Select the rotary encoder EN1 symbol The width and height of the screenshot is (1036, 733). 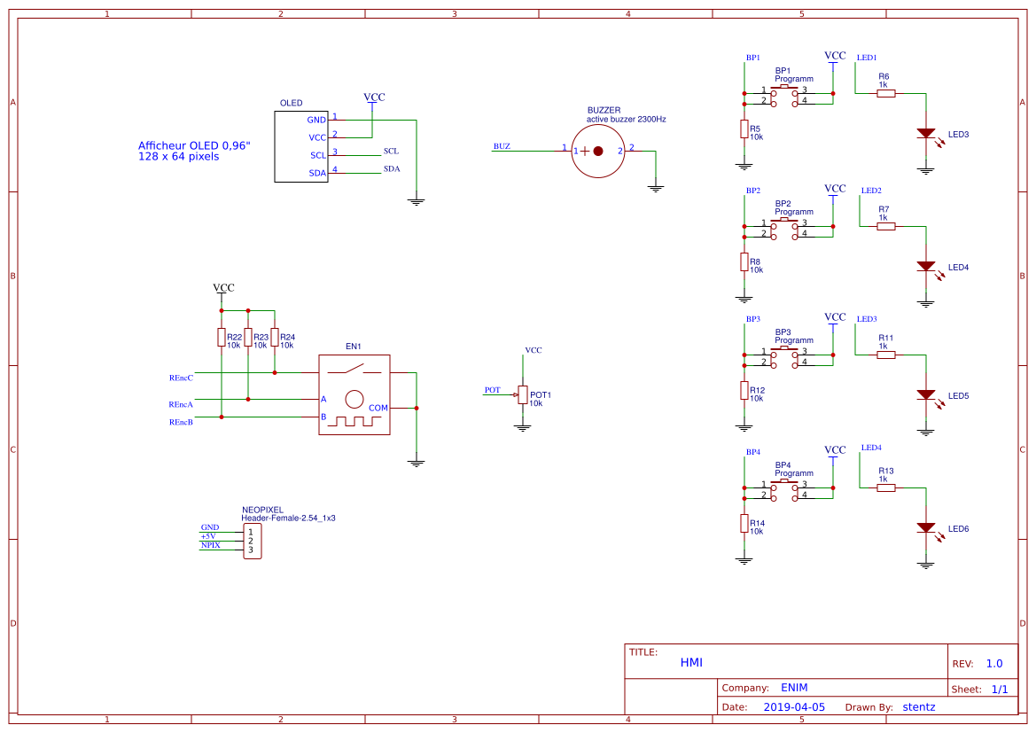[x=354, y=393]
